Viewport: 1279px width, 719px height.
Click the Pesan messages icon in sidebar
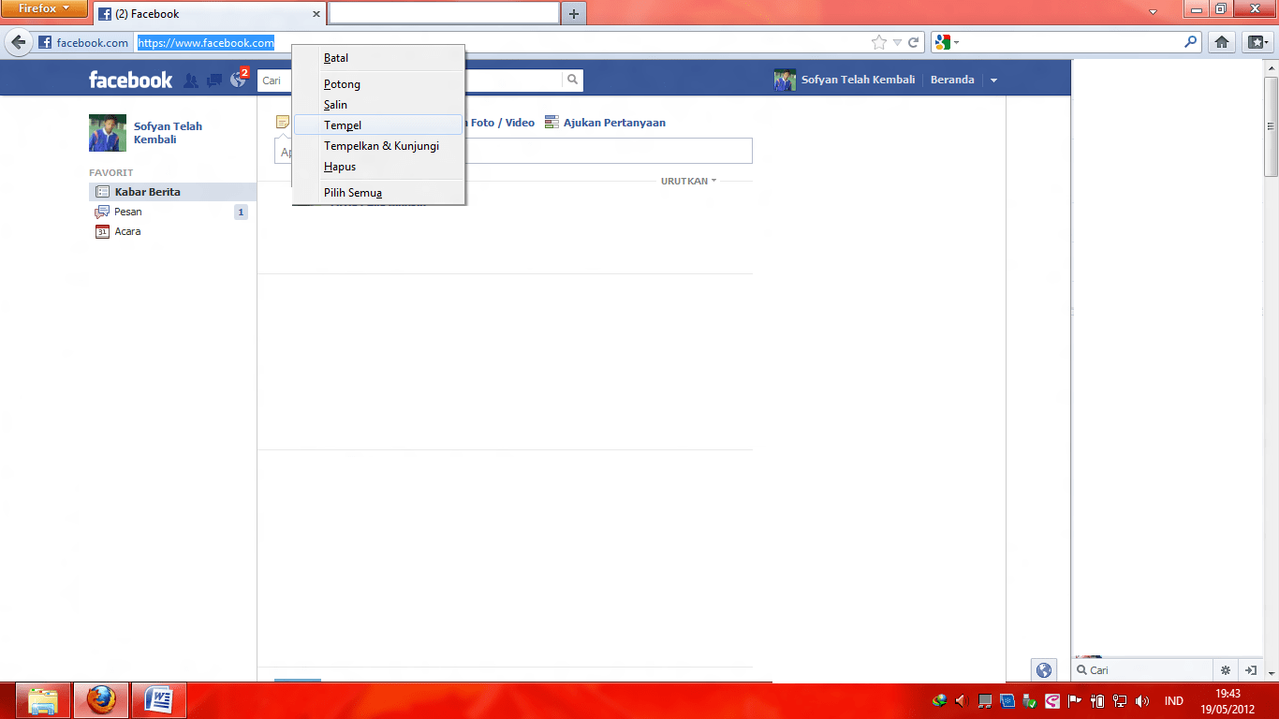tap(103, 212)
